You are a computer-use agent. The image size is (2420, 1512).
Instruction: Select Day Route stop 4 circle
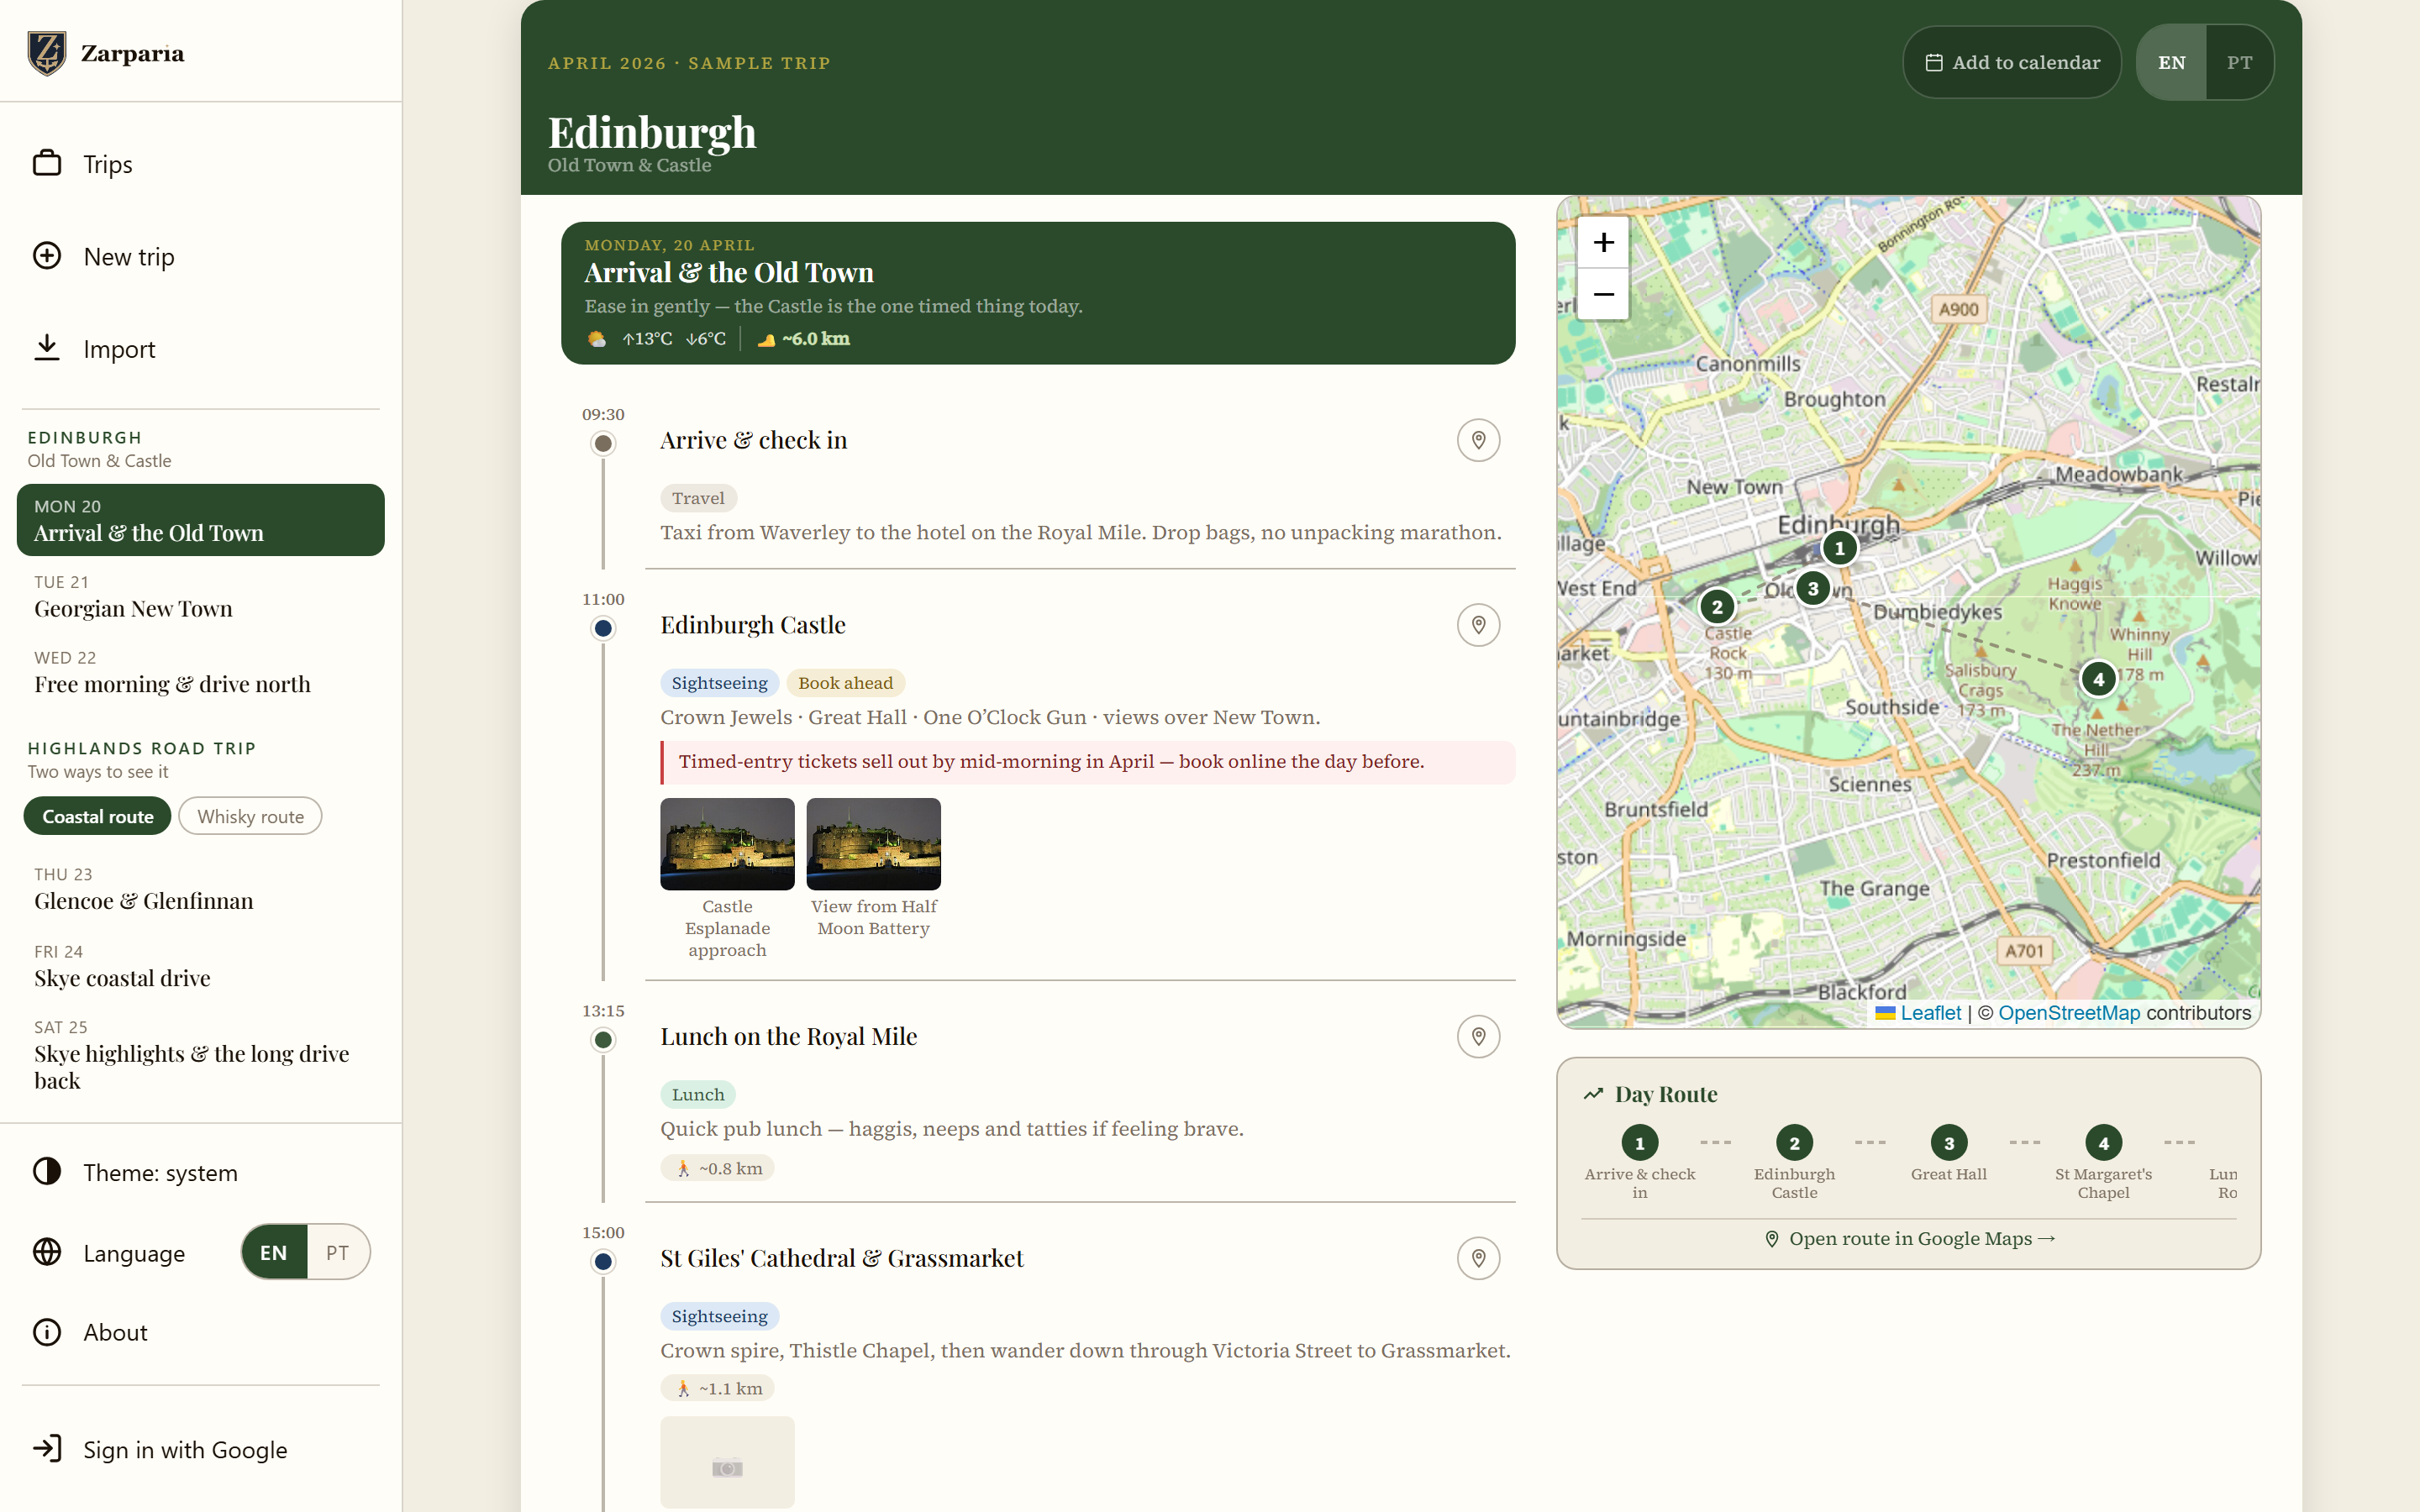point(2103,1143)
